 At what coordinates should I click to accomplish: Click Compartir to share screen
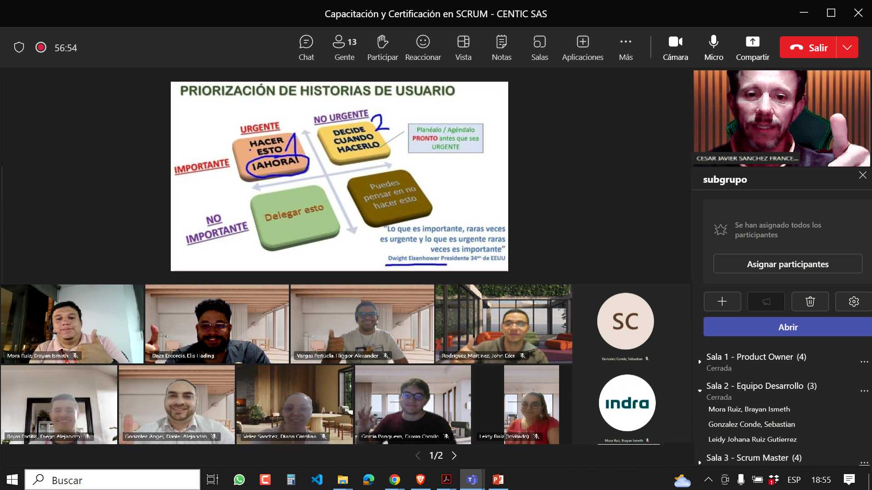pos(753,48)
